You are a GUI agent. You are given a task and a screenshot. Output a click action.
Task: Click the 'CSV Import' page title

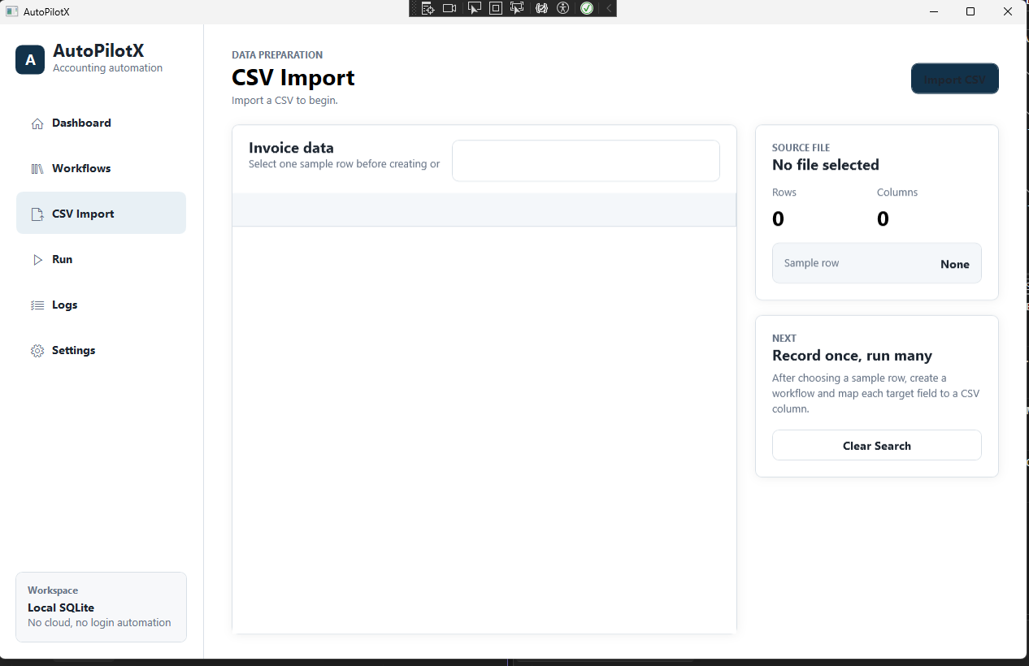point(293,78)
